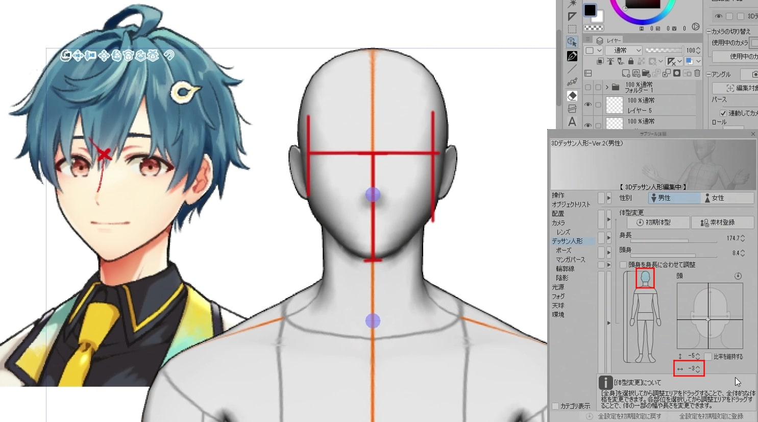The height and width of the screenshot is (422, 758).
Task: Click the layer opacity slider
Action: pyautogui.click(x=664, y=50)
